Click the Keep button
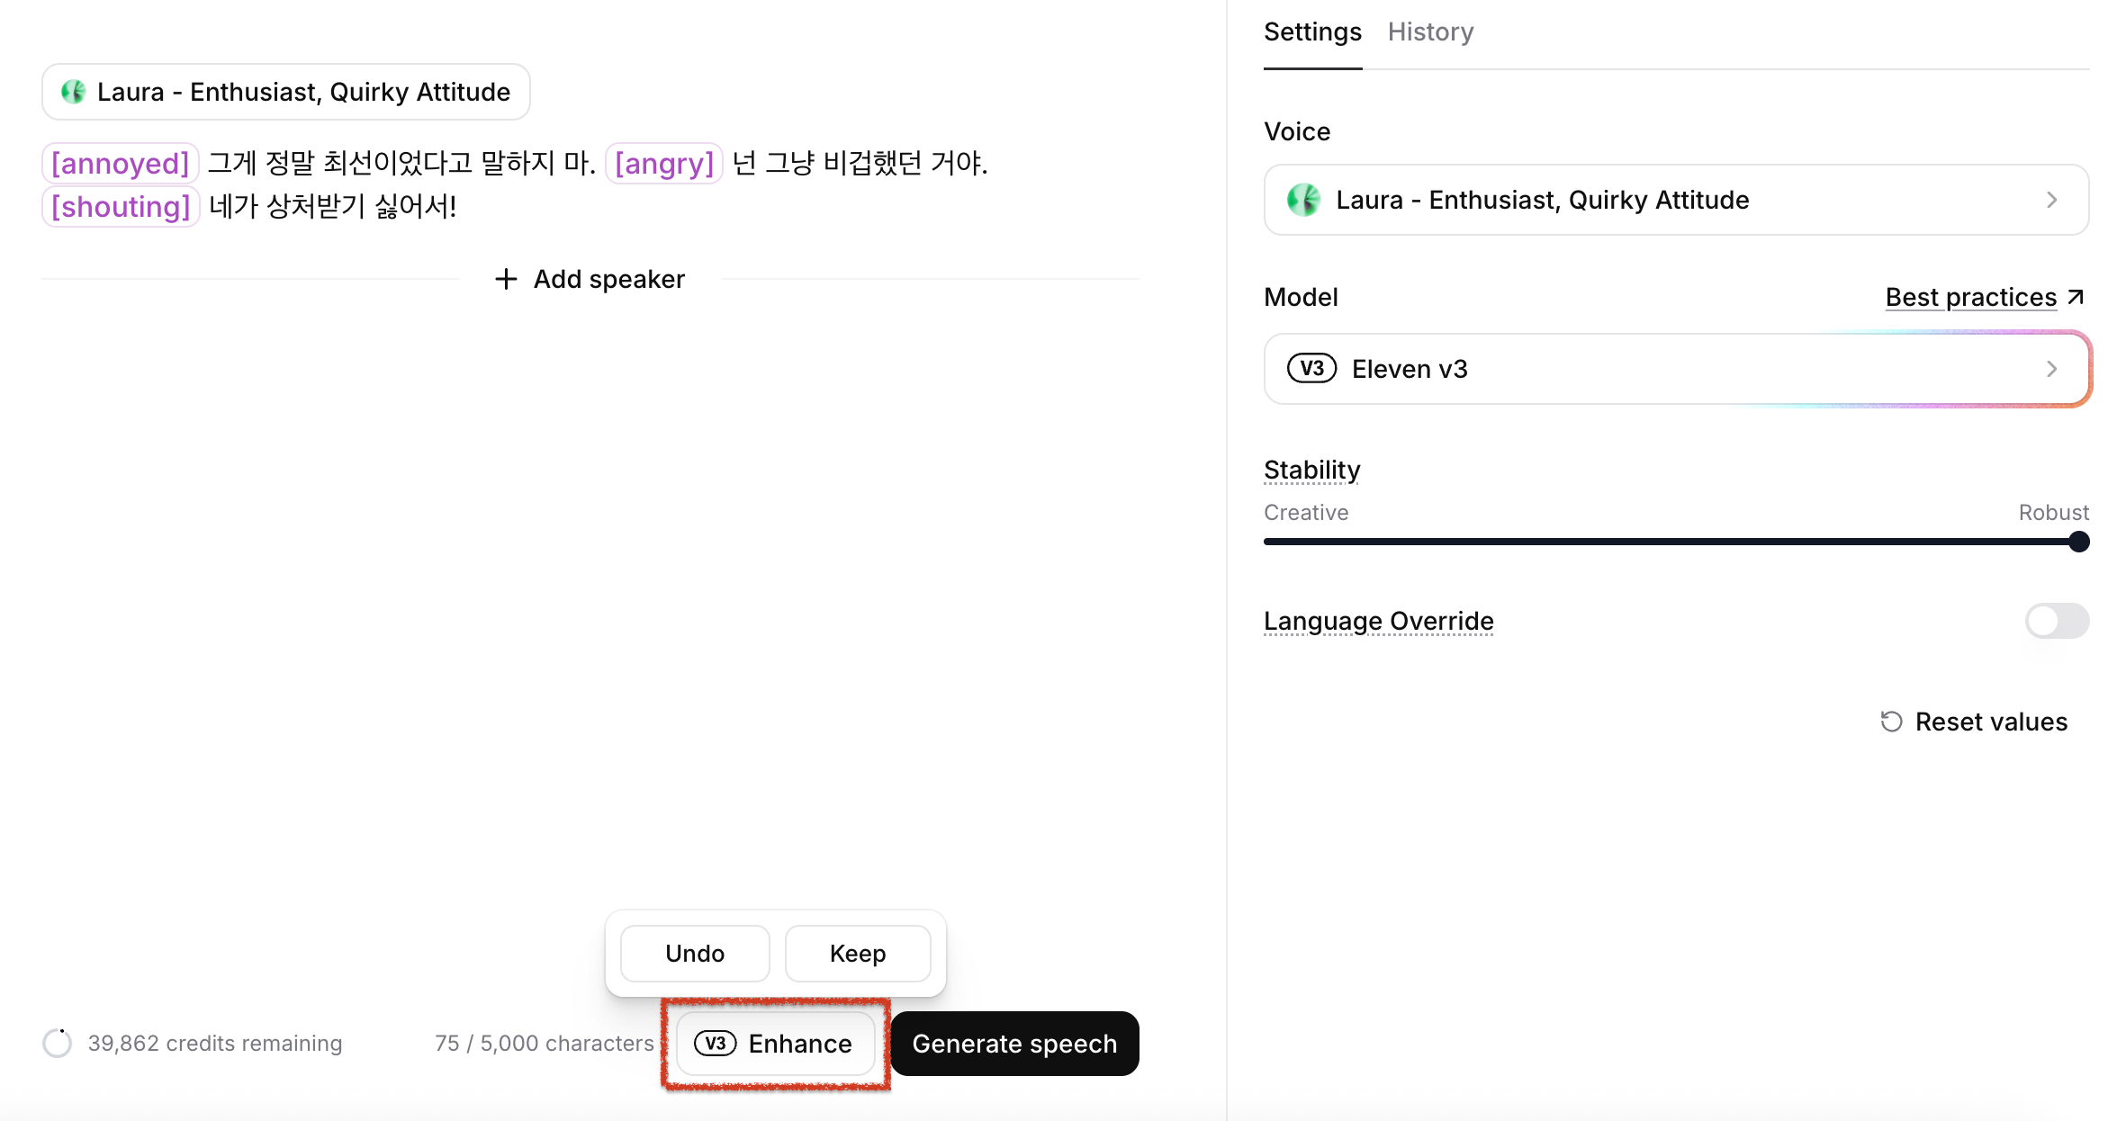 click(x=858, y=954)
